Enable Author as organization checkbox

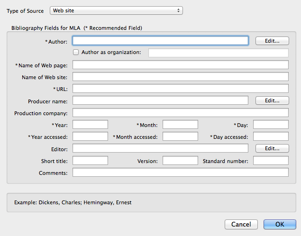point(76,52)
